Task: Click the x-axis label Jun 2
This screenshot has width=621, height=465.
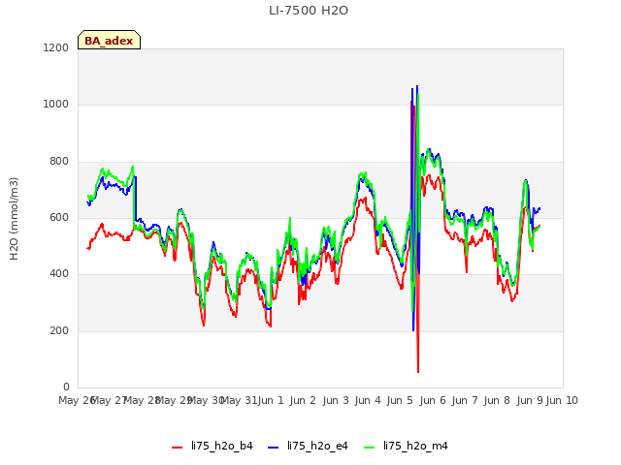Action: pos(303,400)
